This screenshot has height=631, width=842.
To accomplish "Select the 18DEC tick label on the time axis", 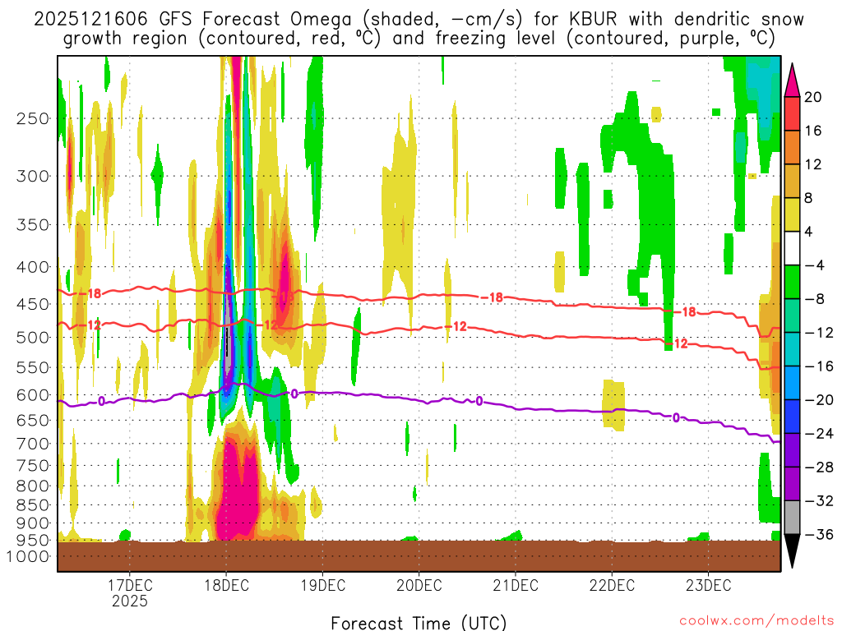I will click(226, 586).
